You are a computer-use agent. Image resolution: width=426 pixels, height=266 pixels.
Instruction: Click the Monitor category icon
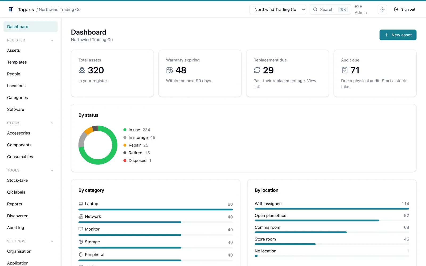coord(81,229)
